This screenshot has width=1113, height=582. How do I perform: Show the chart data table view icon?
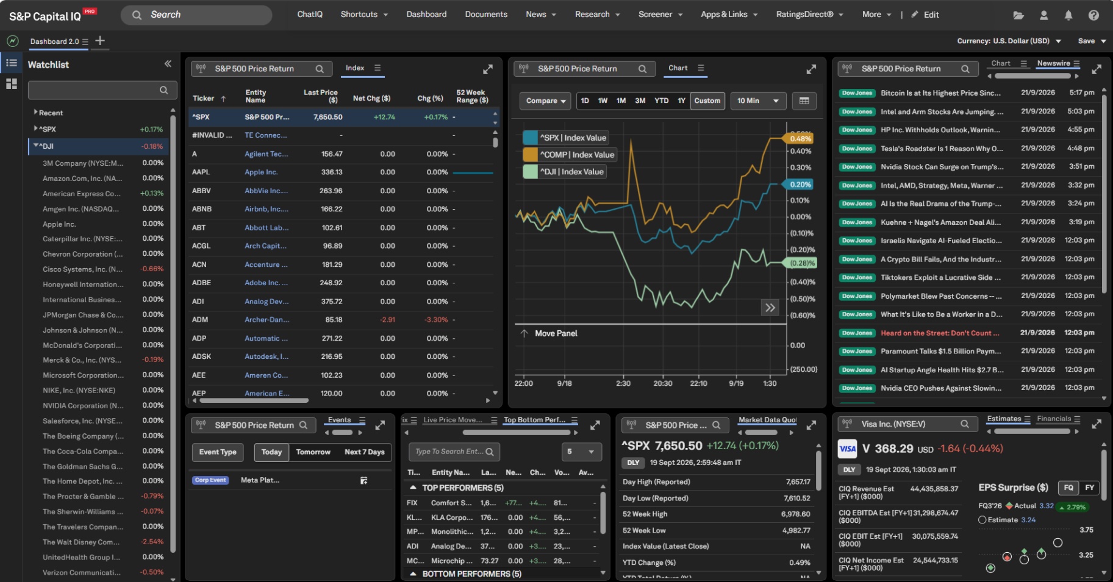[804, 101]
